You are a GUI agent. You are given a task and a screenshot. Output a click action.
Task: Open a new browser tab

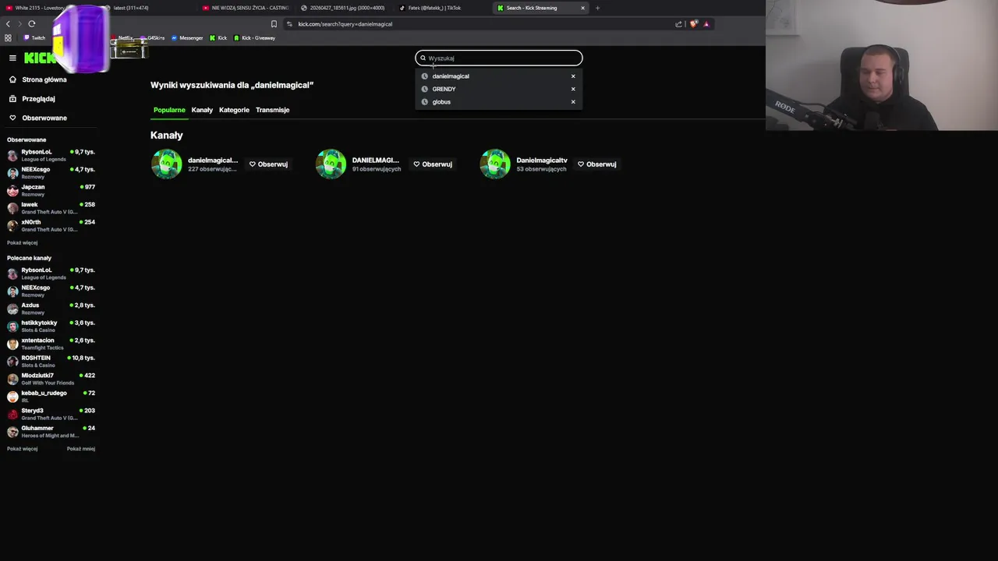click(x=597, y=8)
